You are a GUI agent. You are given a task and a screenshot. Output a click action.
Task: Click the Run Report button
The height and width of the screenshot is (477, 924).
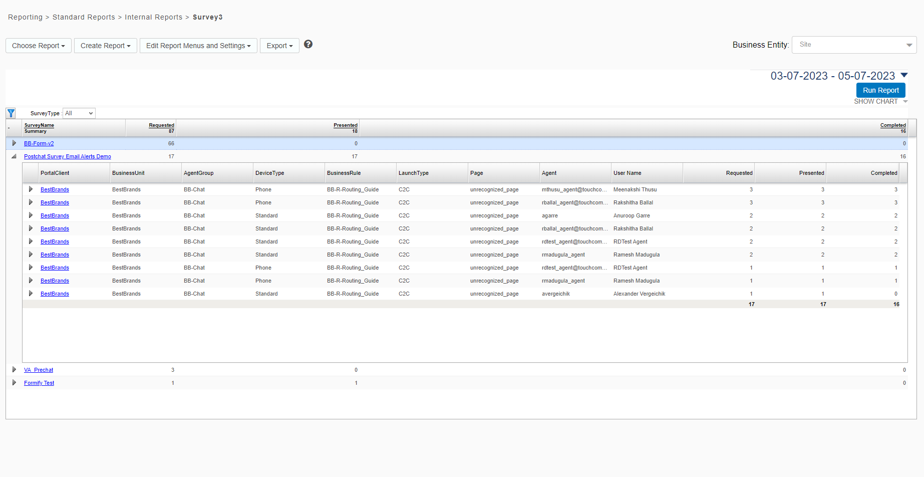(880, 90)
